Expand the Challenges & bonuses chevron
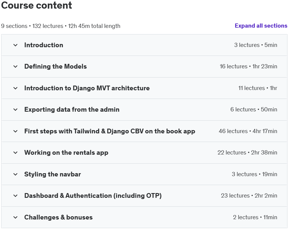Viewport: 288px width, 229px height. coord(15,217)
